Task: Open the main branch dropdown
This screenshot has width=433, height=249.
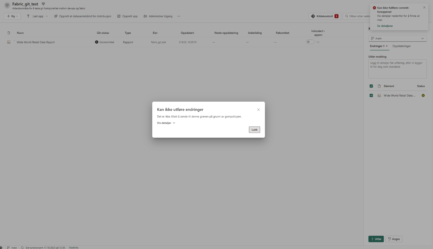Action: 397,38
